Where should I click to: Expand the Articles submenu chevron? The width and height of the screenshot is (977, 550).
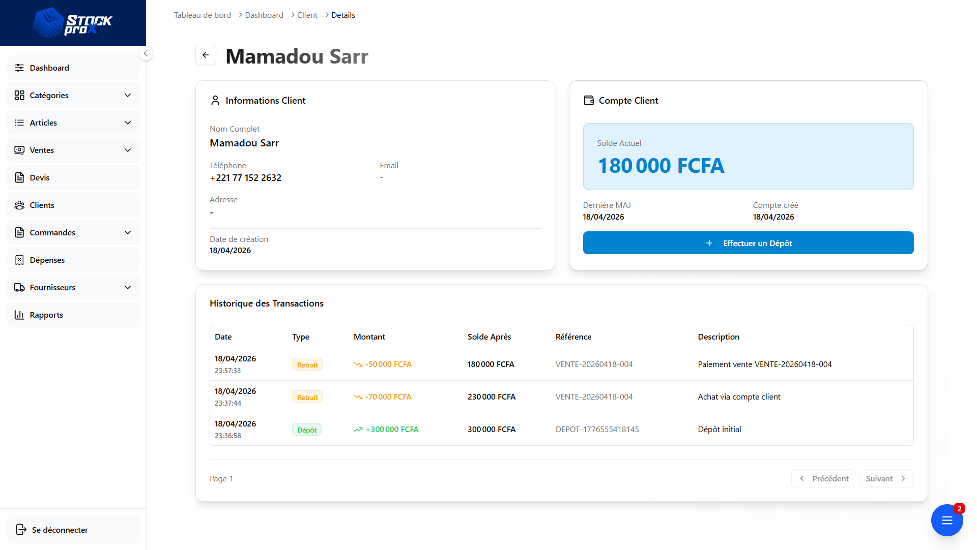[x=128, y=123]
